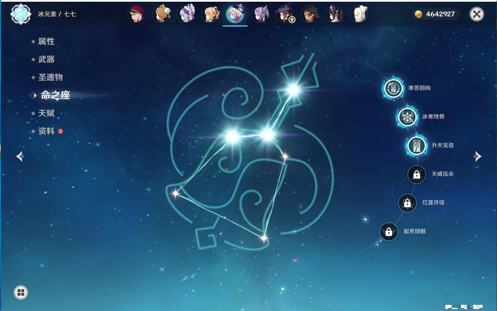Open the 冰寒蚀骨 constellation icon
Screen dimensions: 497x311
point(408,117)
